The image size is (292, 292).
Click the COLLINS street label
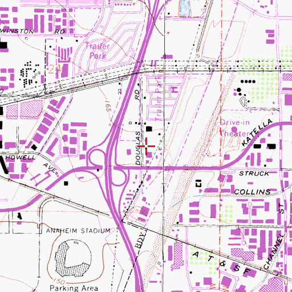(x=252, y=192)
